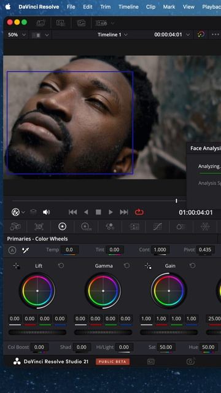
Task: Reset the Gain color wheel
Action: click(x=192, y=266)
